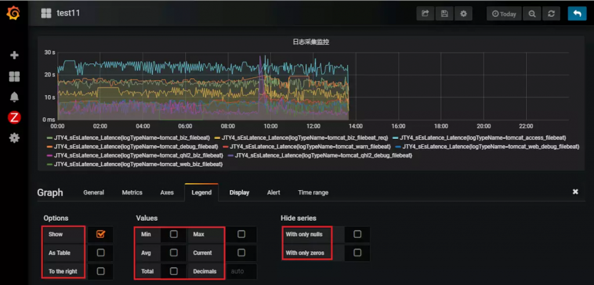Tick the Current values checkbox
594x285 pixels.
tap(241, 253)
